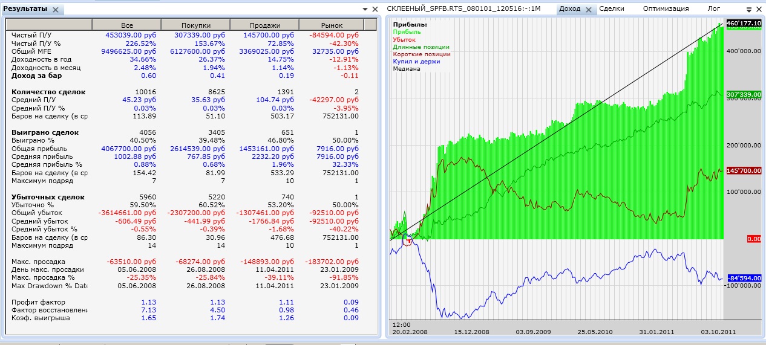Click the Убыток legend entry
Viewport: 766px width, 345px height.
404,39
